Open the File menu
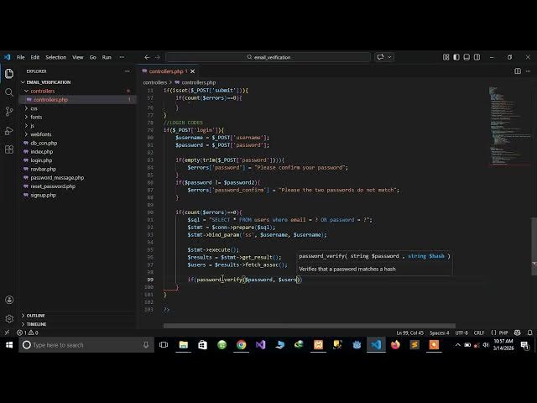Screen dimensions: 537x403 point(20,57)
